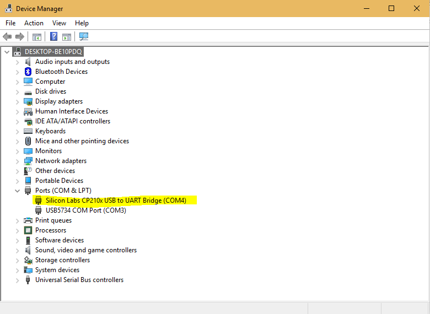Show or hide the console tree icon

click(x=37, y=37)
